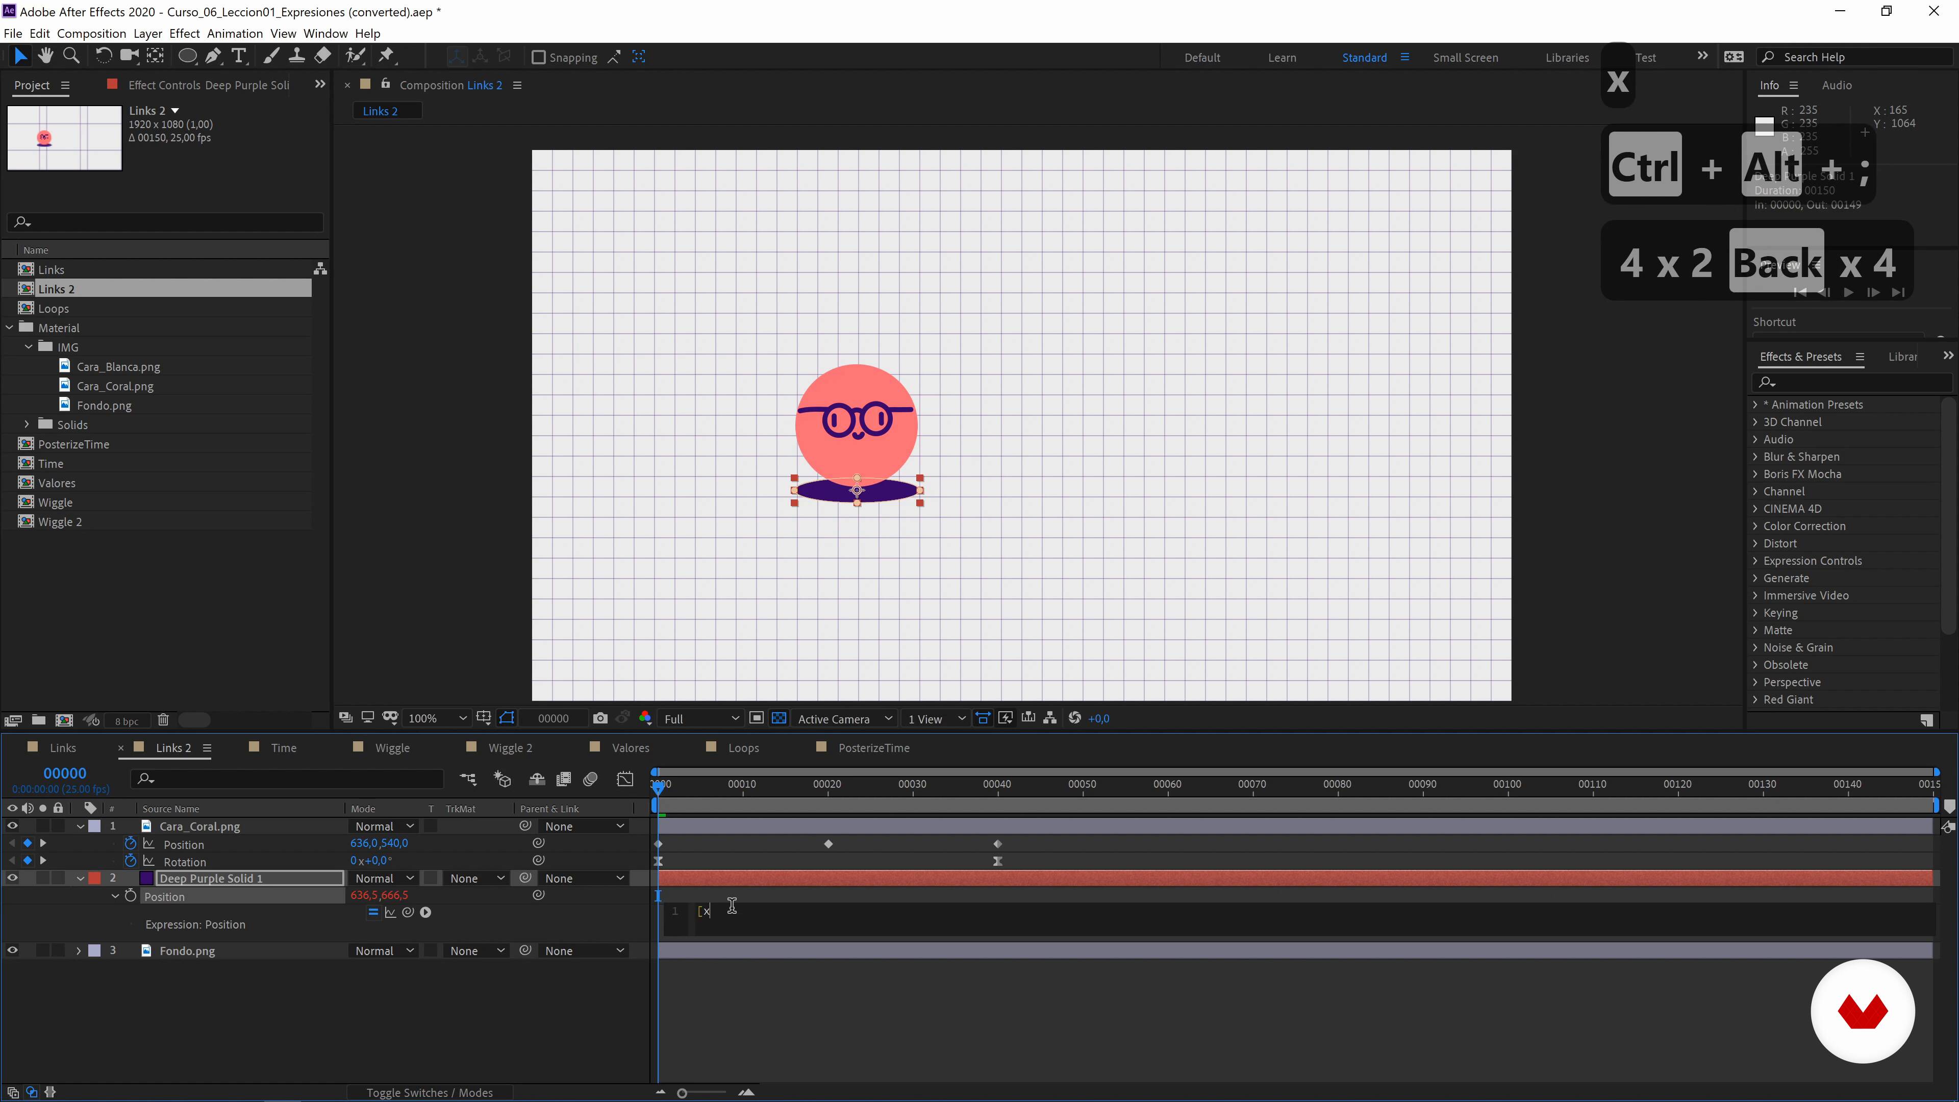Open grid and guide options icon
Viewport: 1959px width, 1102px height.
484,718
